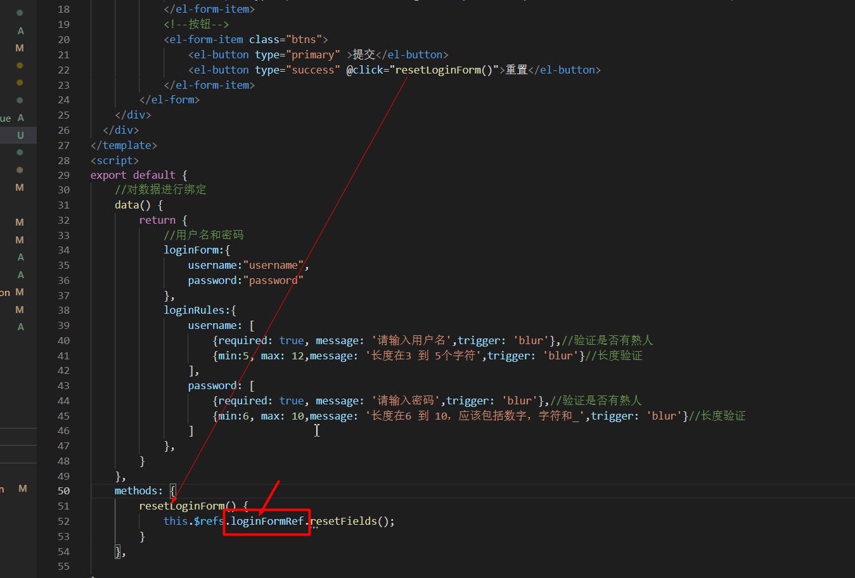Click the password:"password" line
Screen dimensions: 855x578
246,280
